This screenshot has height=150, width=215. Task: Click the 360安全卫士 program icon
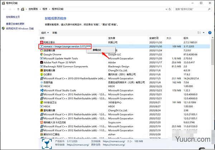(x=42, y=103)
